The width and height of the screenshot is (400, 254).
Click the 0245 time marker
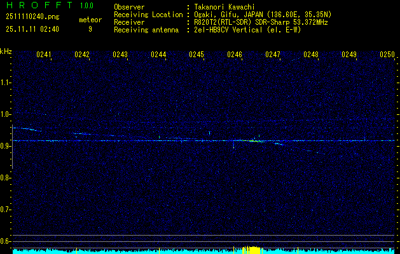pos(197,55)
